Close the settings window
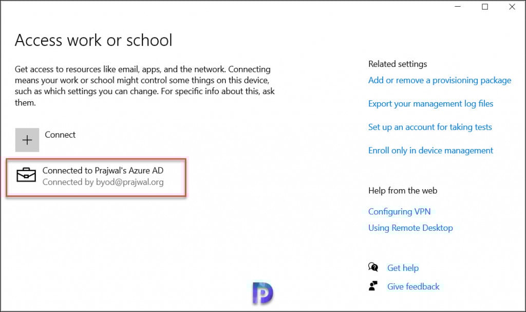 (512, 7)
